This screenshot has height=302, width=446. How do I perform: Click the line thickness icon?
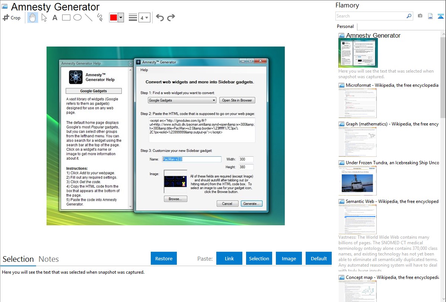pos(133,18)
